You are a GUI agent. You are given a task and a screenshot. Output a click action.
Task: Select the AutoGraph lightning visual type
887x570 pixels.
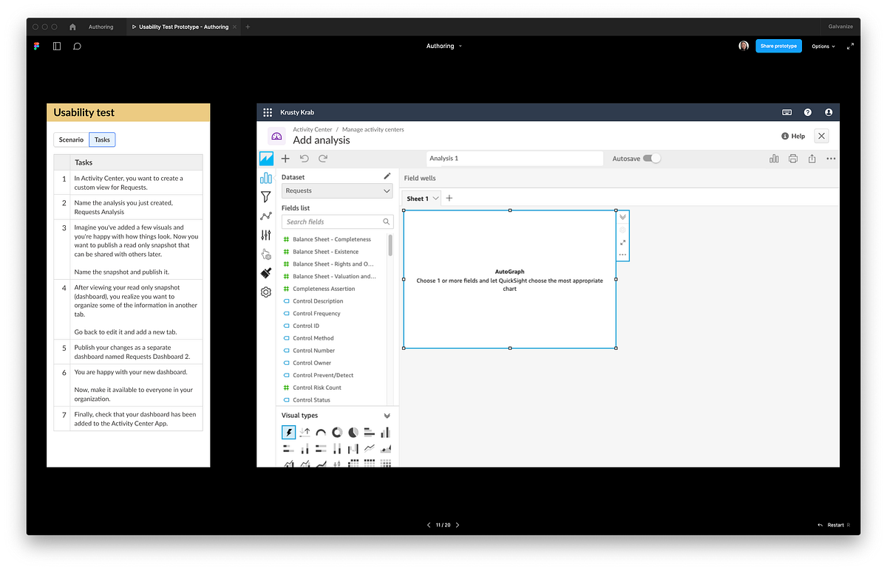289,433
